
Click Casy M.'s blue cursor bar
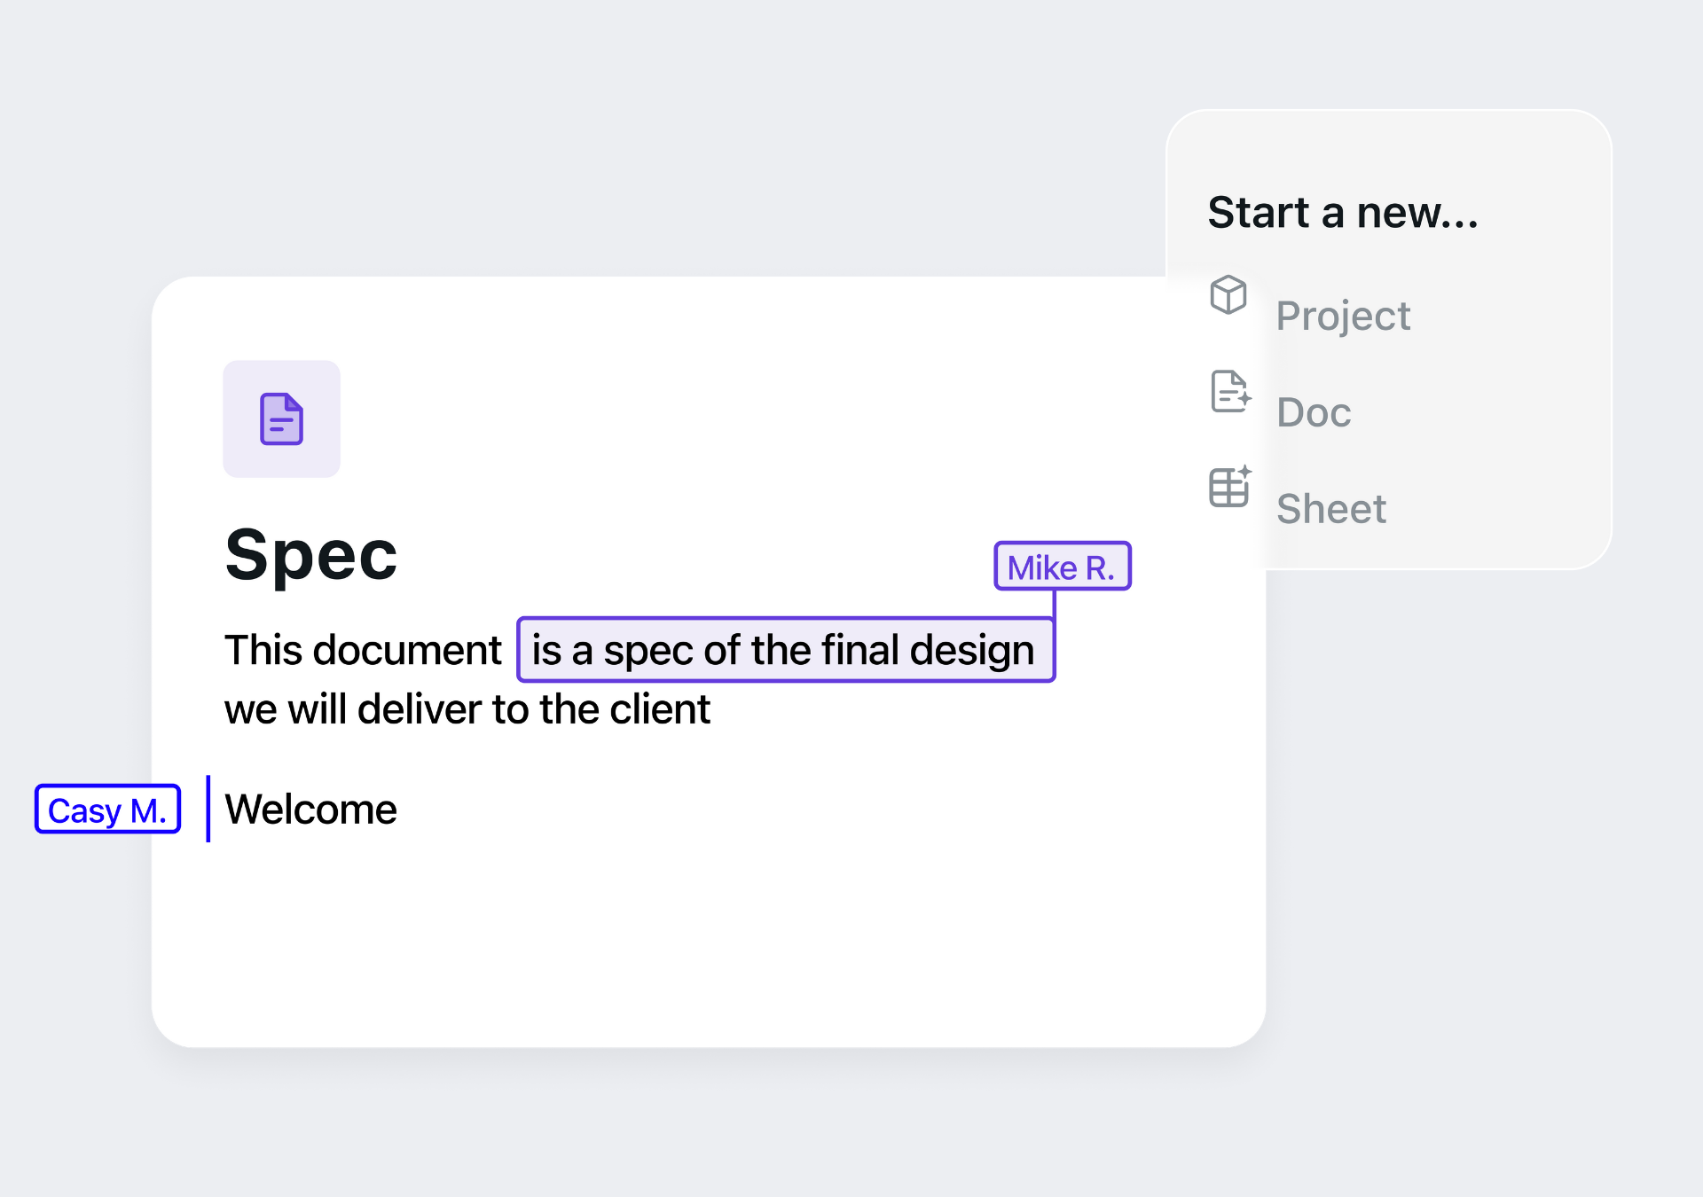pos(208,809)
